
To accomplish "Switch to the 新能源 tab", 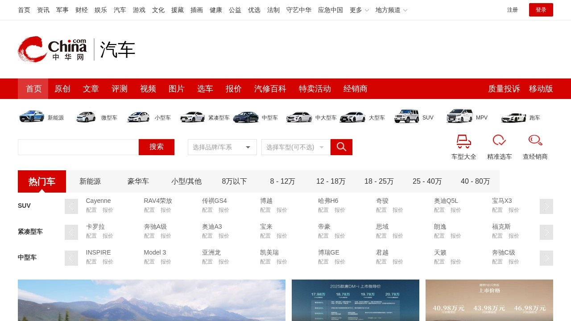I will pyautogui.click(x=90, y=181).
